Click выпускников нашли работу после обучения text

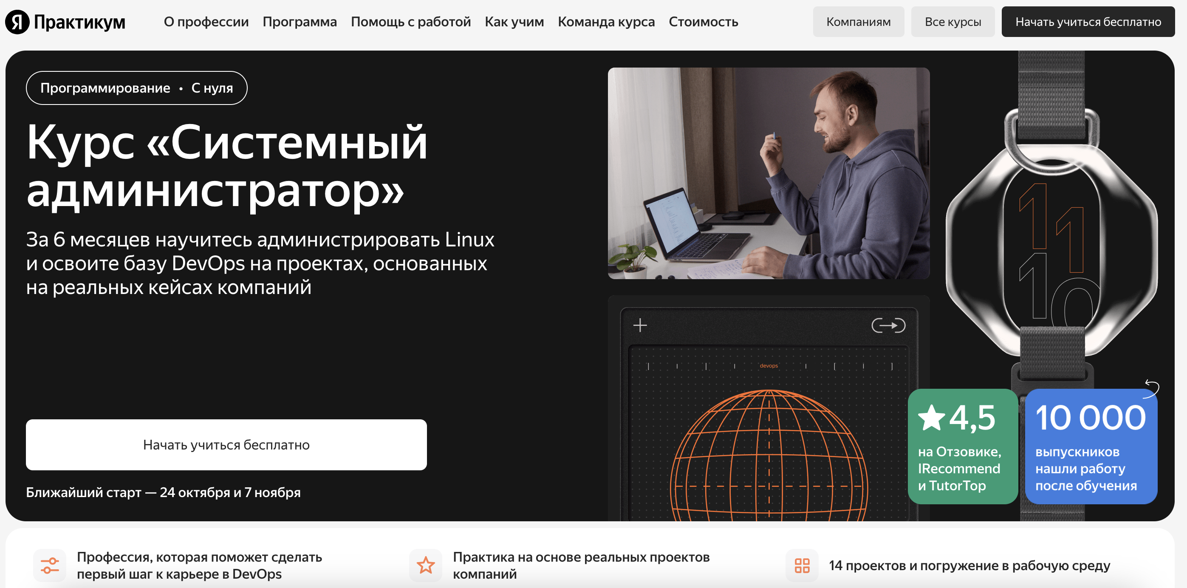(x=1086, y=469)
